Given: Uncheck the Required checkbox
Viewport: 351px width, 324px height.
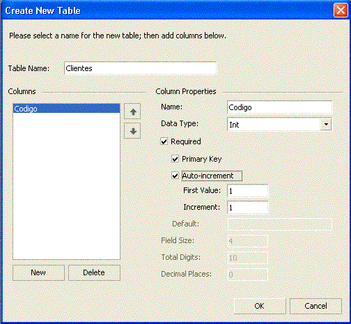Looking at the screenshot, I should [164, 141].
